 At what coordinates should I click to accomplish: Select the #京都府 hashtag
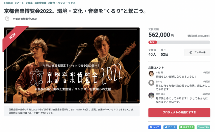[x=8, y=3]
